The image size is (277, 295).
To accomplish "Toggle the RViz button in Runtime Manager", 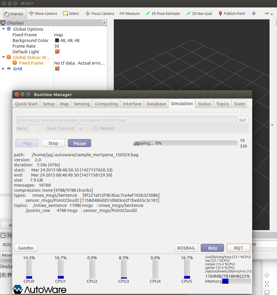I will click(x=212, y=248).
